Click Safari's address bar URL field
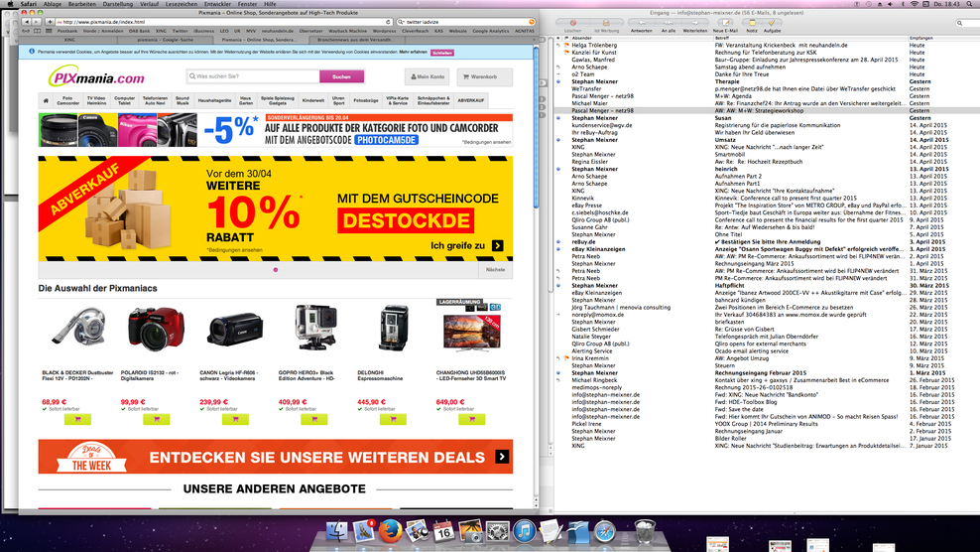The width and height of the screenshot is (980, 552). 224,22
